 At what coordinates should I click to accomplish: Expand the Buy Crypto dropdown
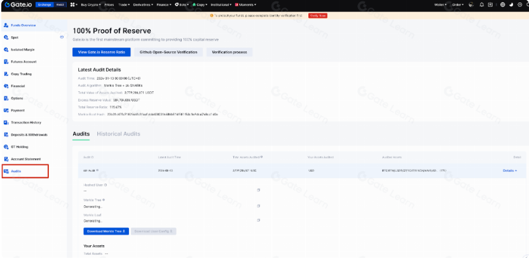(91, 4)
